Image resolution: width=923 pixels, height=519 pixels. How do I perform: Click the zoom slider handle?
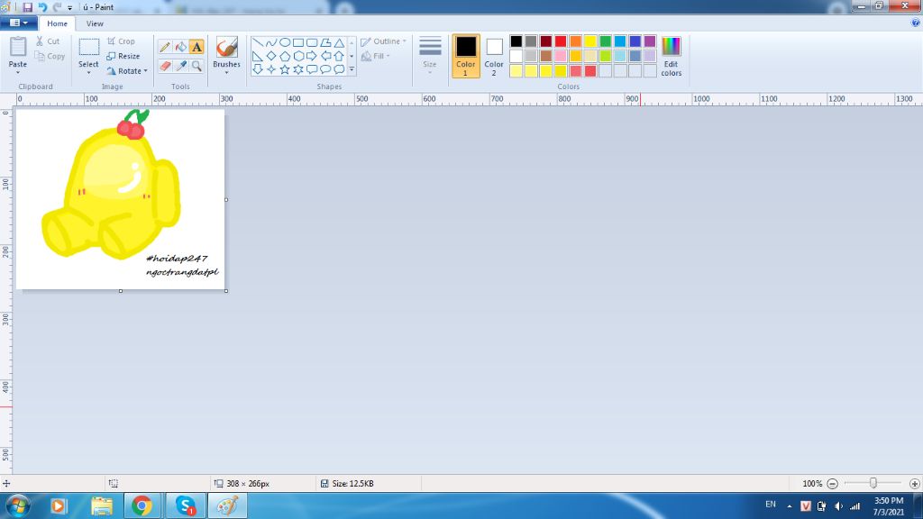[873, 483]
